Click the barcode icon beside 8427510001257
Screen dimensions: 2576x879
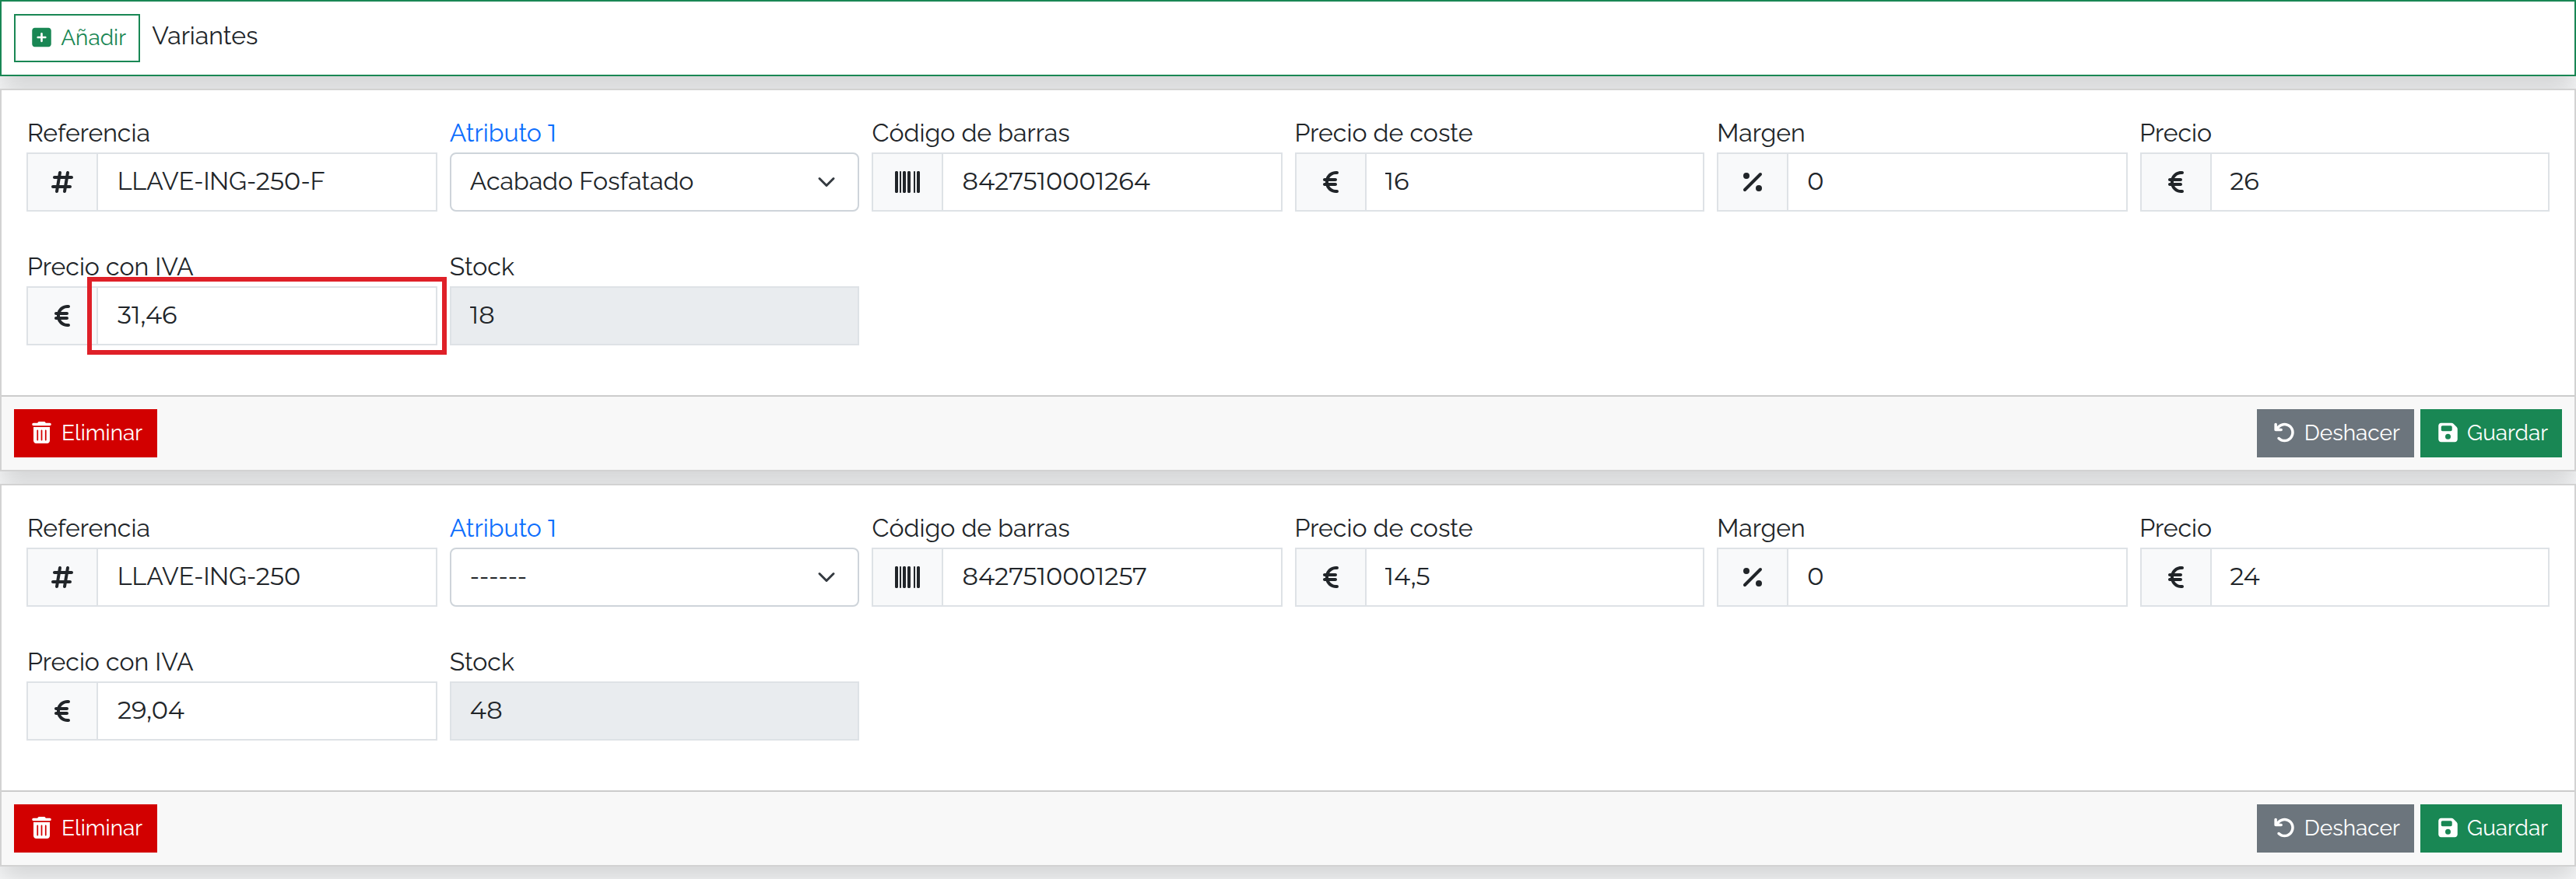[907, 577]
